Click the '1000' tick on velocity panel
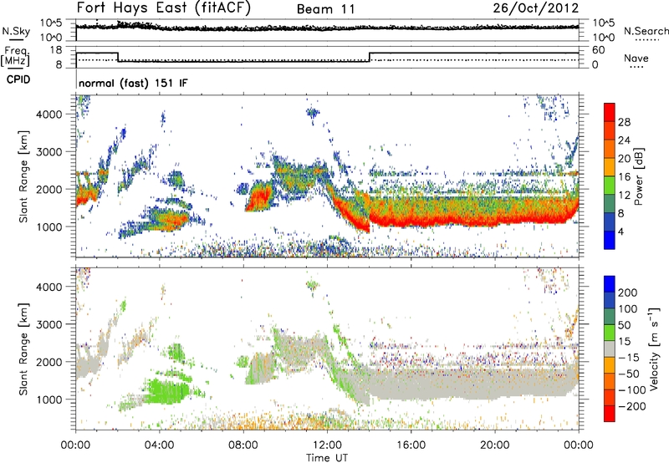 tap(49, 399)
